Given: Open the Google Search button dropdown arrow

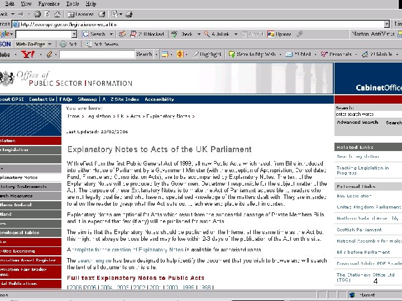Looking at the screenshot, I should (x=111, y=34).
